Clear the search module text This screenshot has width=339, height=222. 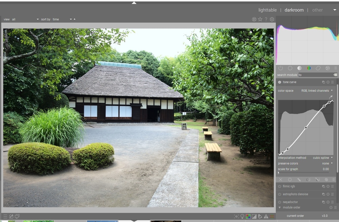(335, 75)
